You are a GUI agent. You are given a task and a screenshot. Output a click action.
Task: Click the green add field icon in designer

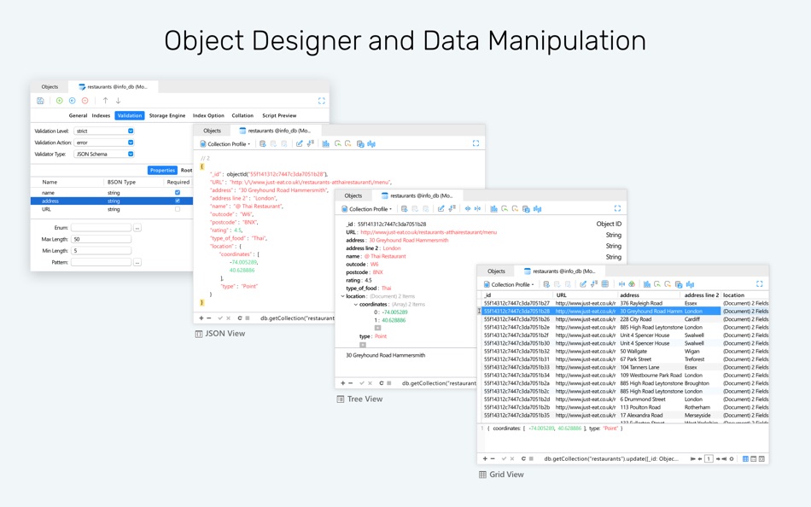click(x=60, y=101)
